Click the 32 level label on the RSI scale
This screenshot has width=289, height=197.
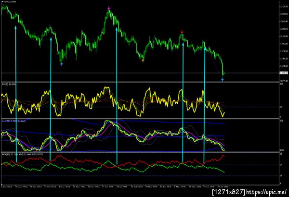(281, 107)
